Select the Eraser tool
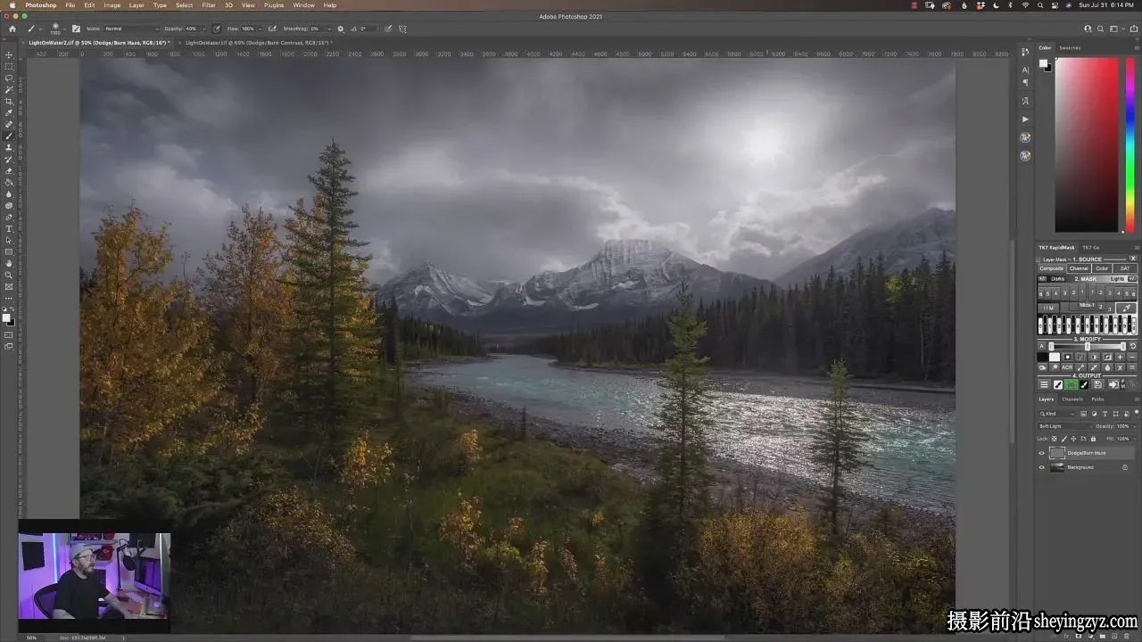 click(x=9, y=171)
